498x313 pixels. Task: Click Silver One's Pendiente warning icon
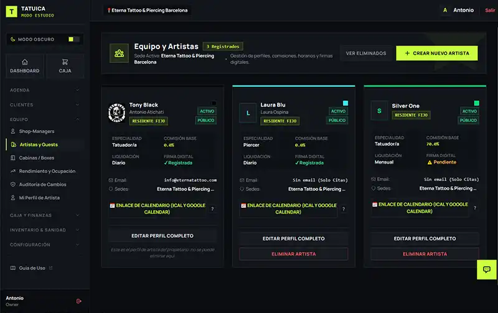tap(430, 162)
